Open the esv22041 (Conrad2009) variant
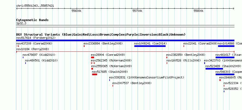This screenshot has height=110, width=242. [x=200, y=43]
